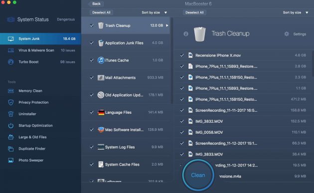Screen dimensions: 314x193
Task: Click the Old Application Updates clock icon
Action: click(x=101, y=95)
